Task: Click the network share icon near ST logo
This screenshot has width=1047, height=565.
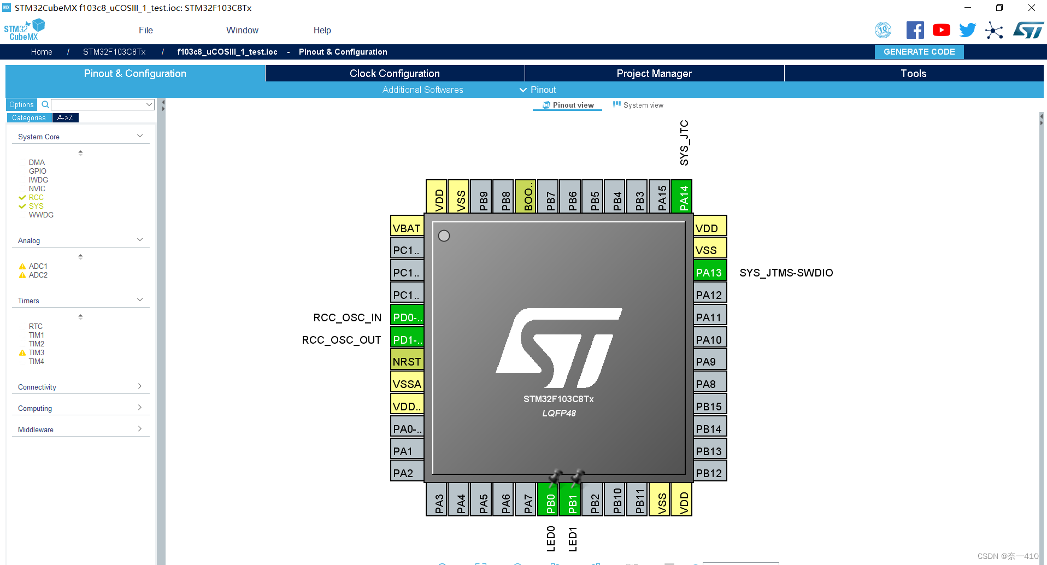Action: point(995,31)
